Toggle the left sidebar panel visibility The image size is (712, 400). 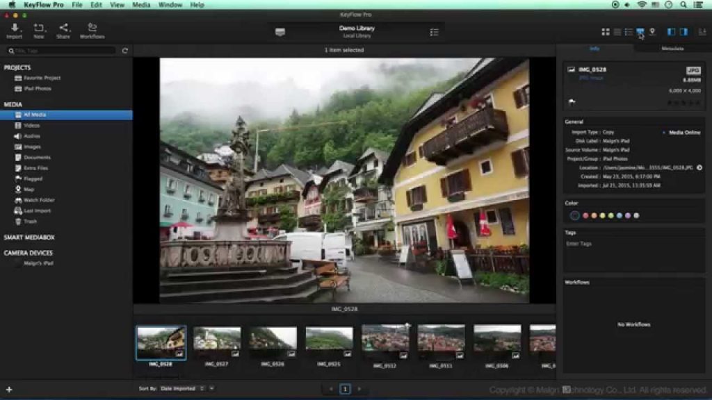tap(671, 32)
